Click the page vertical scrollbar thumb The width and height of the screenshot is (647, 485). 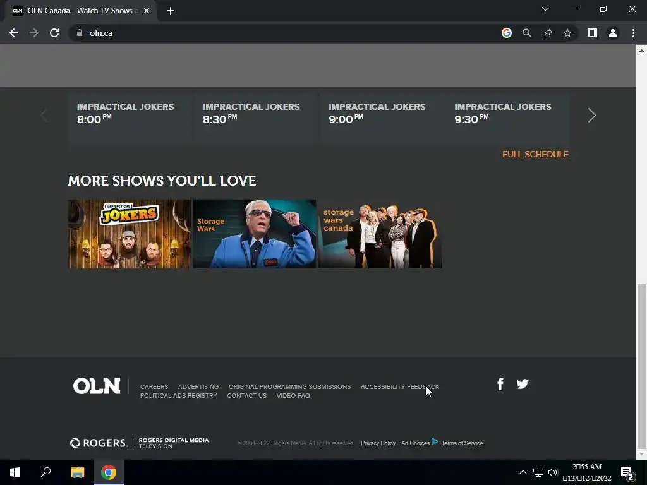pos(641,366)
